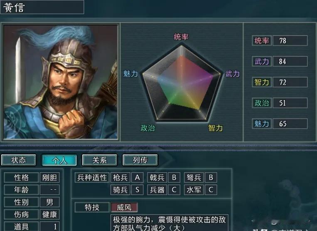Select the 枪兵 troop type cell
The image size is (317, 231).
point(120,178)
